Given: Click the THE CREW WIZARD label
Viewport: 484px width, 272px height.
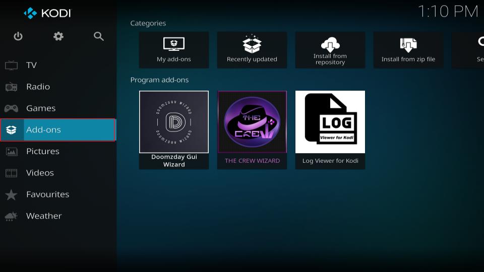Looking at the screenshot, I should click(252, 161).
